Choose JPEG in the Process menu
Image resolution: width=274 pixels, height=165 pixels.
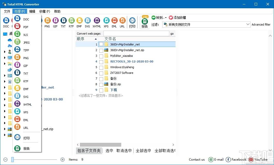click(27, 42)
